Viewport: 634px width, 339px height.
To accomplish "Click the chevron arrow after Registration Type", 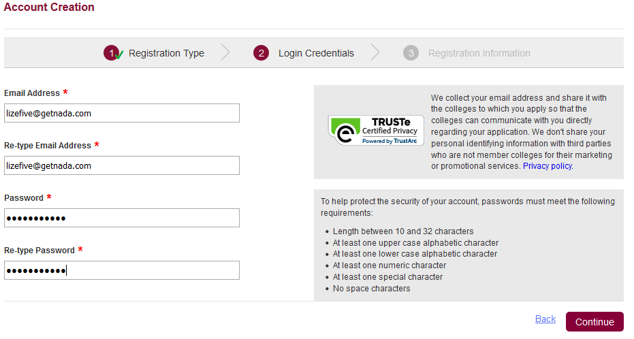I will 225,52.
